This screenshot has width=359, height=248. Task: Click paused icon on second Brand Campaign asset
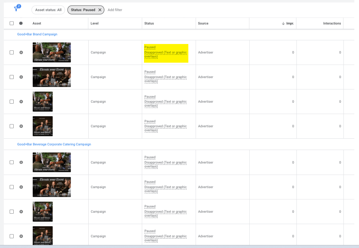point(21,77)
